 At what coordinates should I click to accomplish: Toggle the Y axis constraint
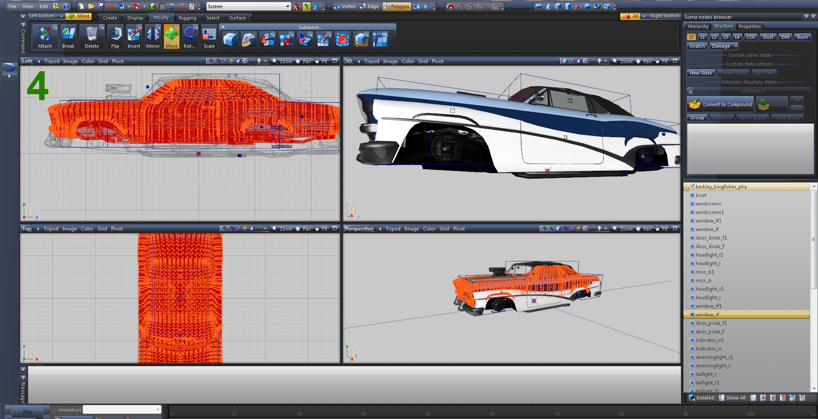pyautogui.click(x=306, y=6)
